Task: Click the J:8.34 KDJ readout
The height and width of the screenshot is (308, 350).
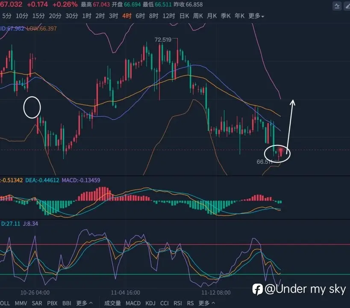Action: 30,223
